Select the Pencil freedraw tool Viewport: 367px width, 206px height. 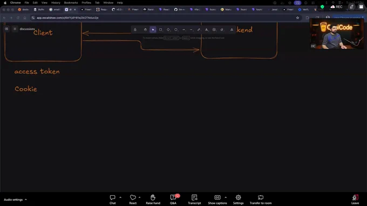point(199,30)
